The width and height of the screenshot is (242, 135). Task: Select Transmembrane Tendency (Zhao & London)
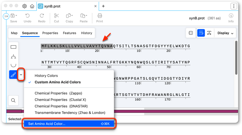[x=70, y=113]
